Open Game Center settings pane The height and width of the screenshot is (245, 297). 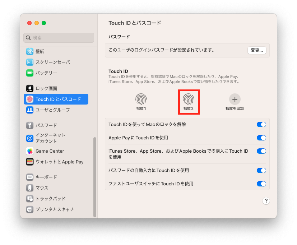point(56,151)
